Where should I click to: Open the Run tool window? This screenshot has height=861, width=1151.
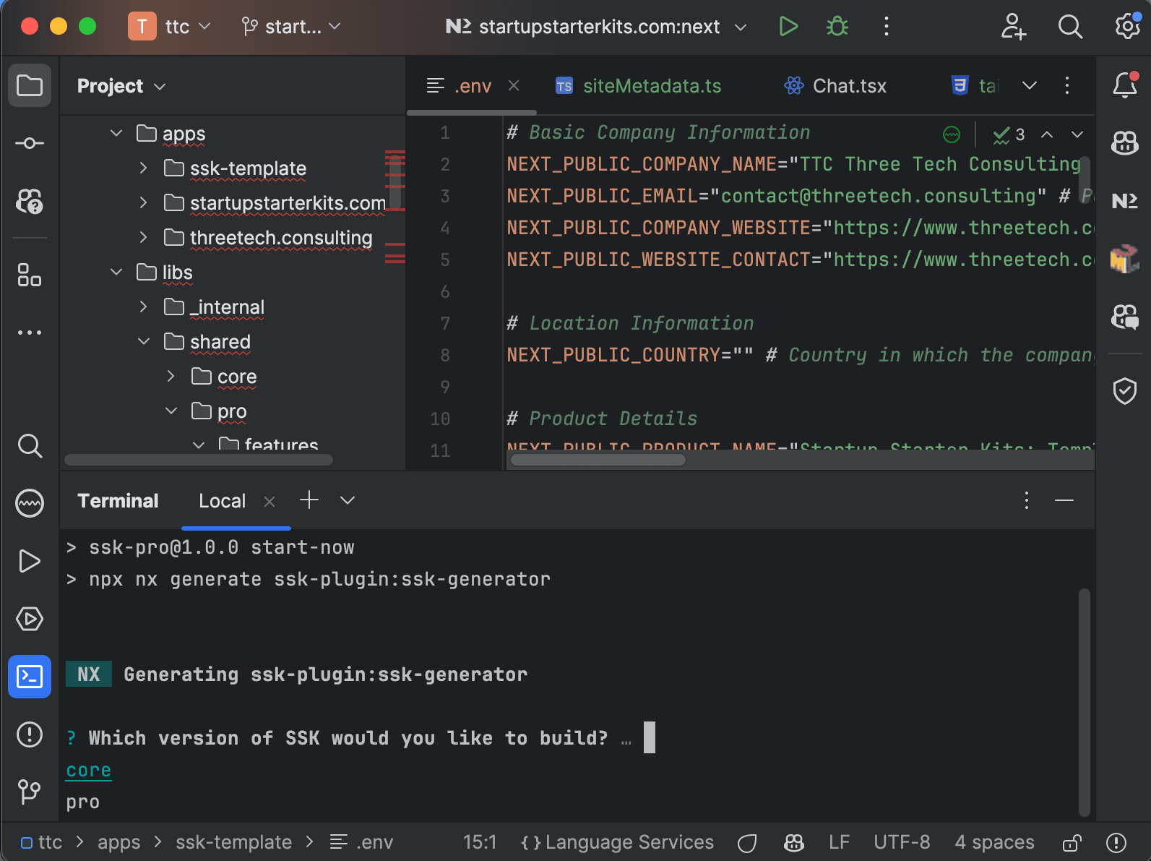30,561
